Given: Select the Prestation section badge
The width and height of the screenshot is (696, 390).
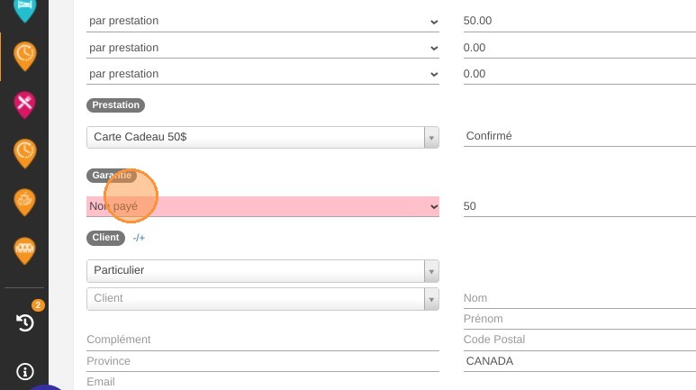Looking at the screenshot, I should [x=115, y=105].
